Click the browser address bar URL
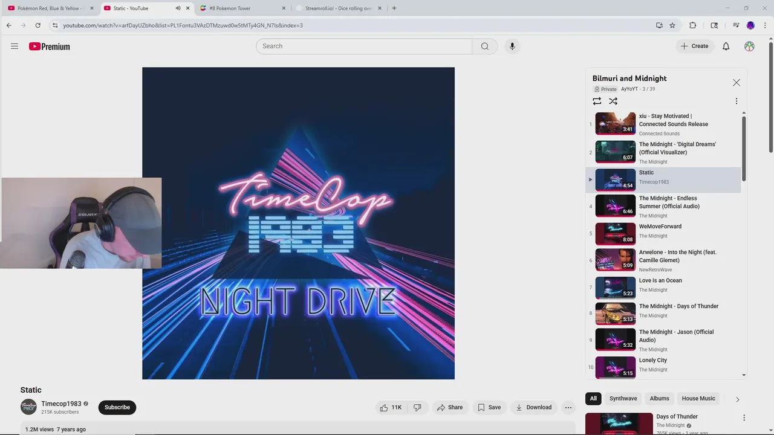This screenshot has height=435, width=774. click(183, 25)
